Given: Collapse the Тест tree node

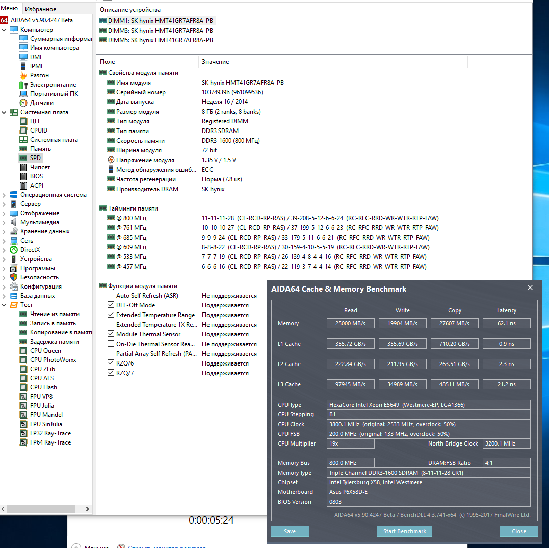Looking at the screenshot, I should coord(4,305).
